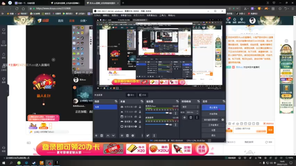Adjust the Mic/Aux volume slider
Viewport: 296px width, 166px height.
coord(157,113)
